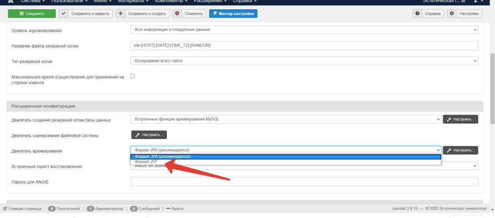Collapse the Двигатель архивирования dropdown
The image size is (495, 218).
tap(286, 150)
